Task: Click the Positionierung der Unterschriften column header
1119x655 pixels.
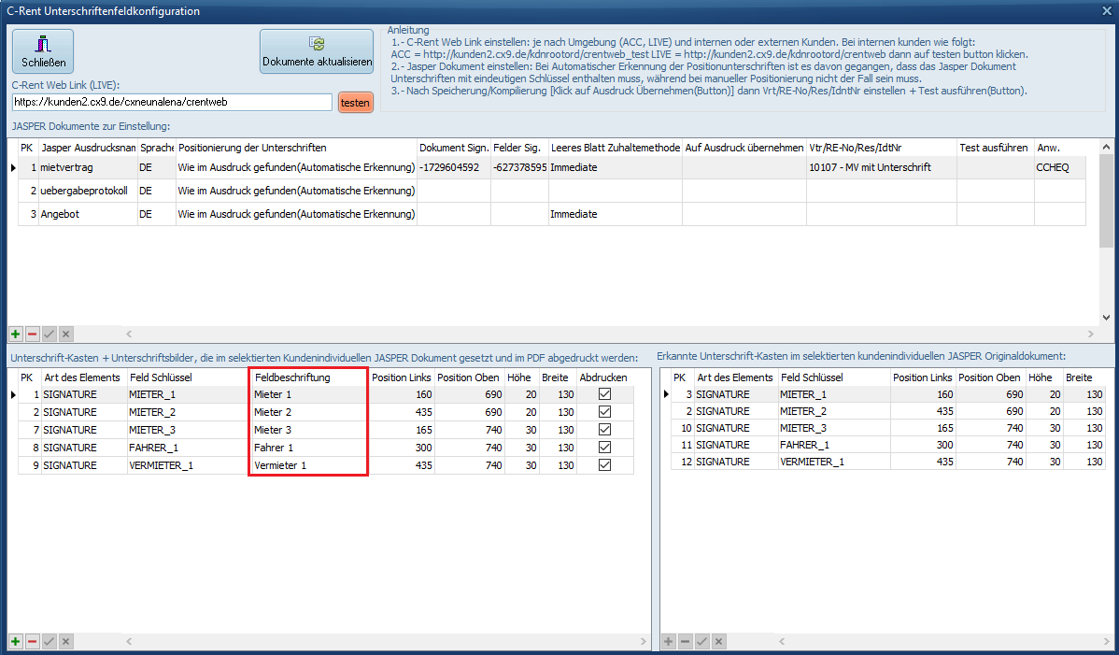Action: tap(295, 148)
